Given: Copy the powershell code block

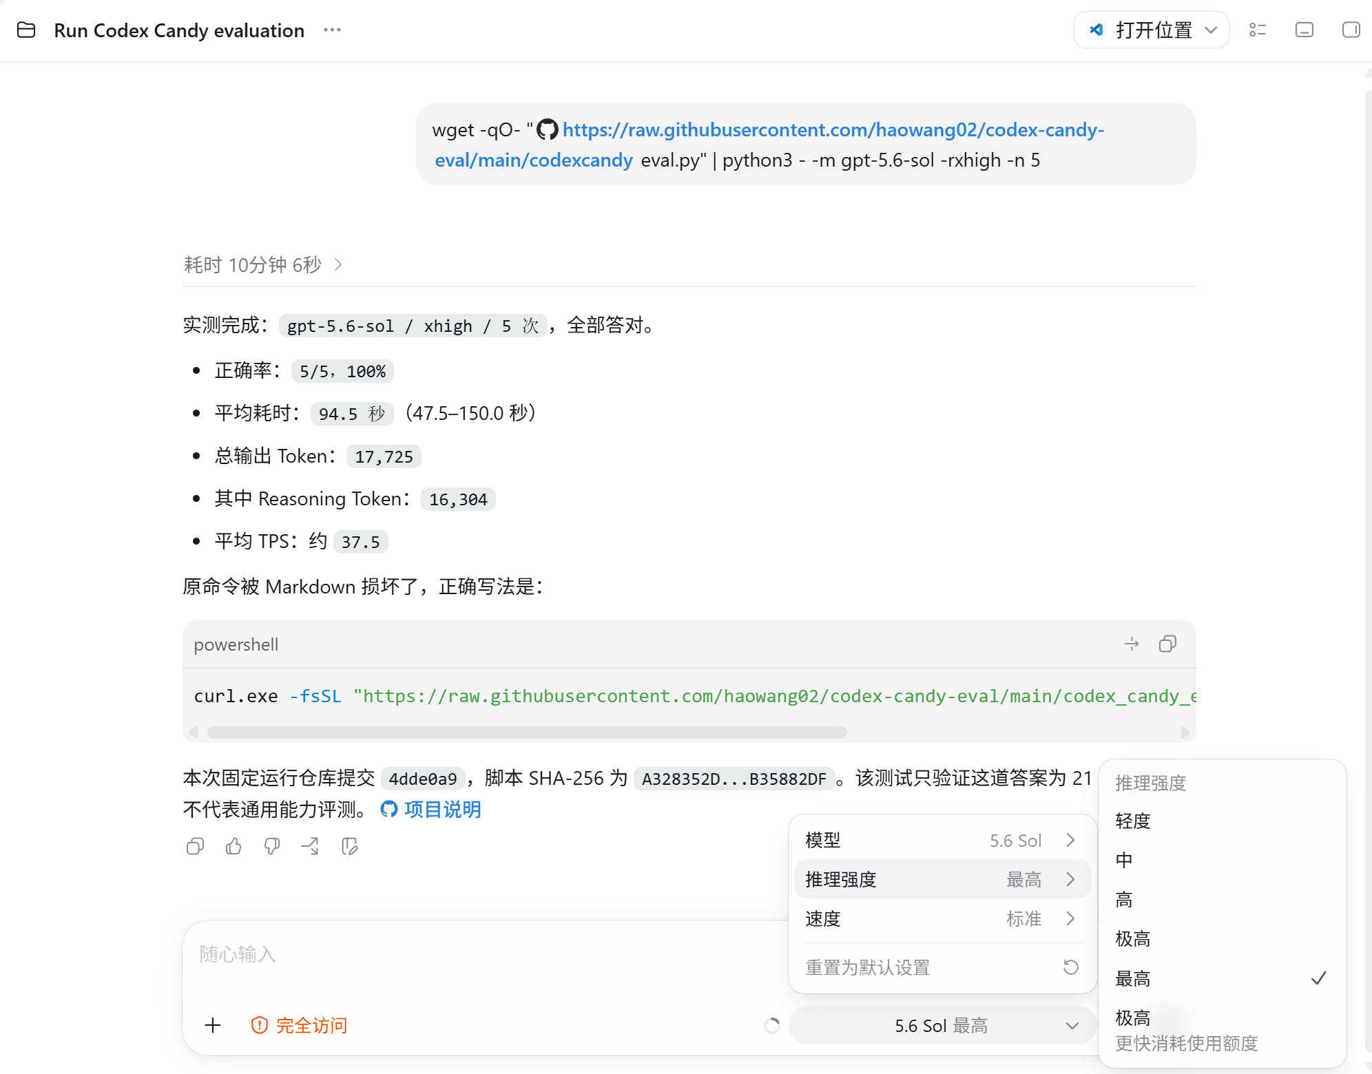Looking at the screenshot, I should coord(1167,644).
